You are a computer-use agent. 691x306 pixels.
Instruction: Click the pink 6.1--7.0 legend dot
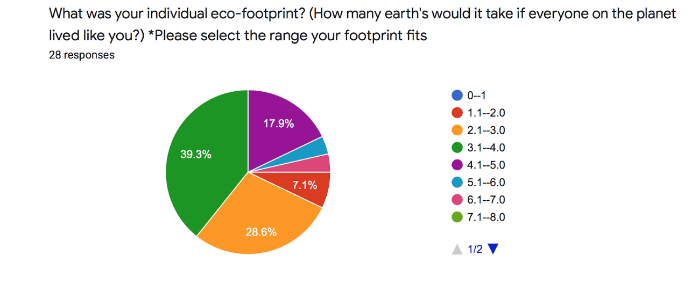point(457,200)
